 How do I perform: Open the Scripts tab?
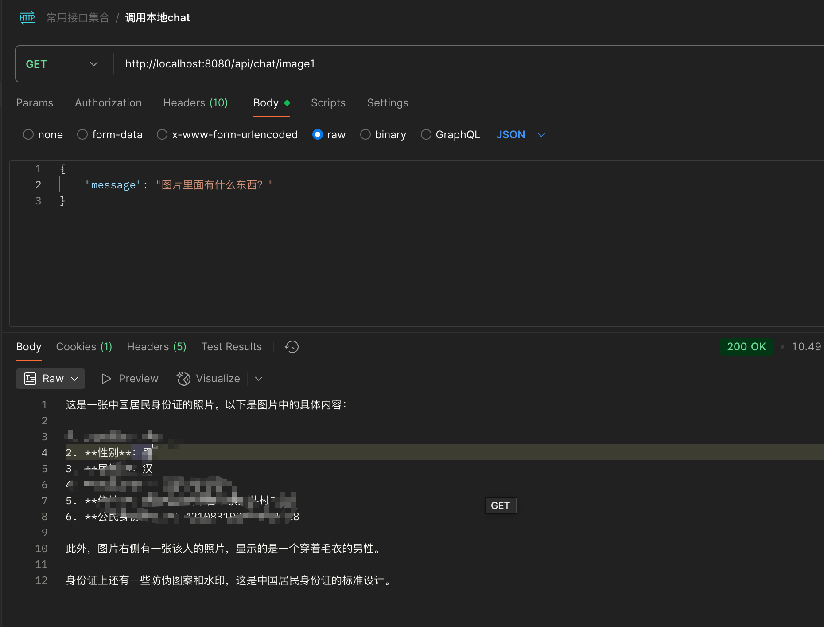pyautogui.click(x=328, y=103)
